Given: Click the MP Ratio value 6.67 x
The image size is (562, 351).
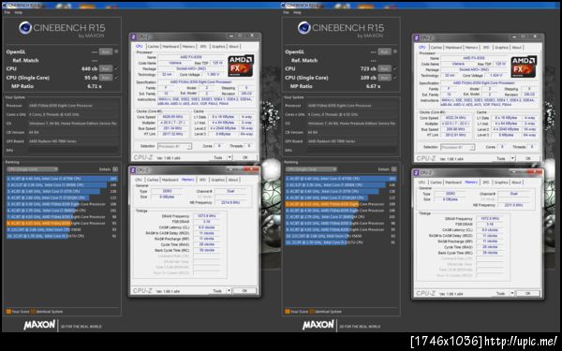Looking at the screenshot, I should [374, 86].
